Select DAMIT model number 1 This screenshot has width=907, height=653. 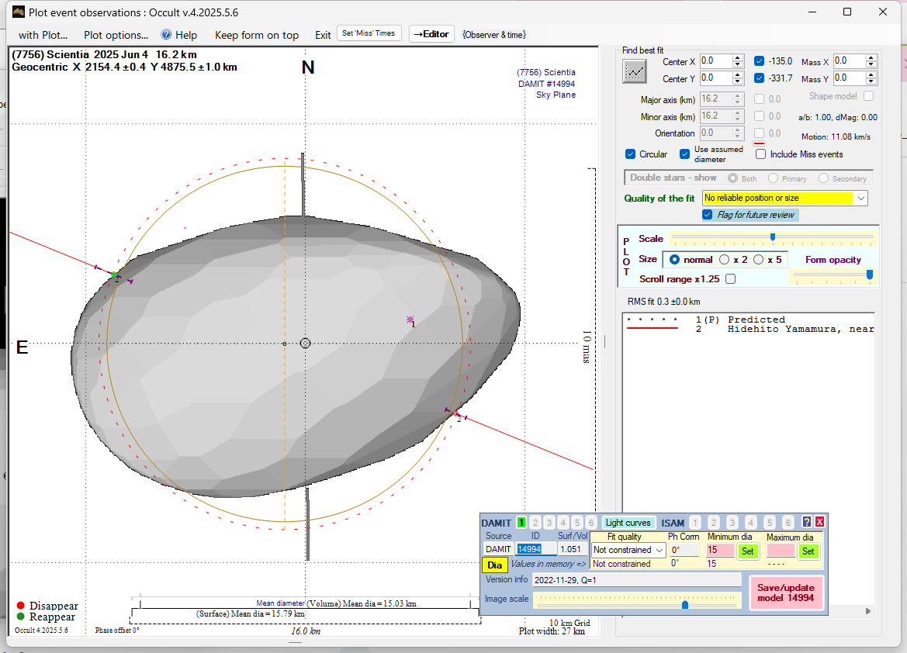point(521,523)
